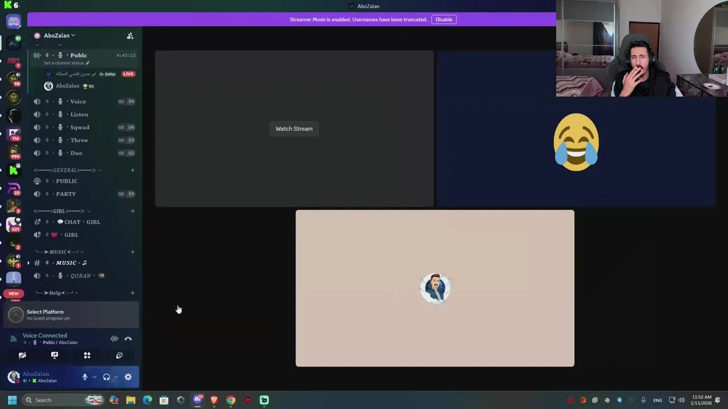Open the Windows Start menu
728x409 pixels.
click(12, 400)
